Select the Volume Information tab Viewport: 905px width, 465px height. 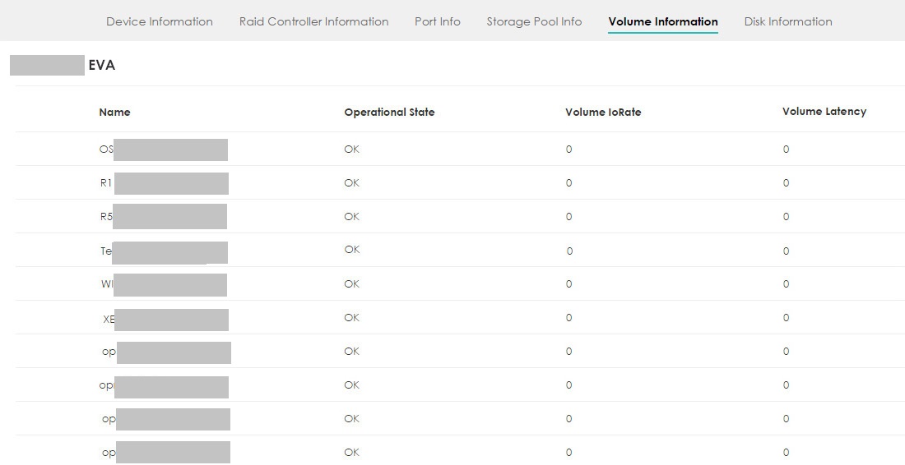pyautogui.click(x=662, y=21)
